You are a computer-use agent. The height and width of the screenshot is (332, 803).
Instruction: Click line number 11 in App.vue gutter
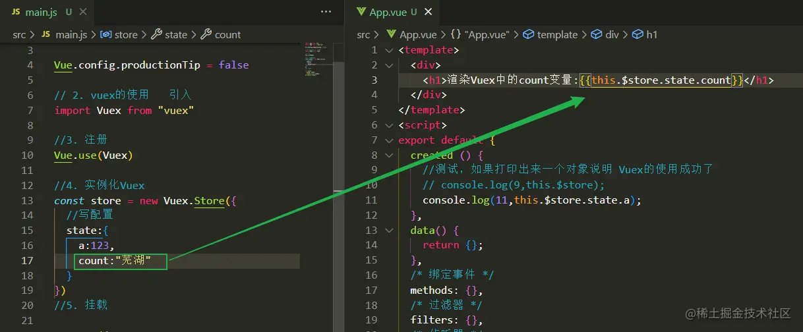371,200
